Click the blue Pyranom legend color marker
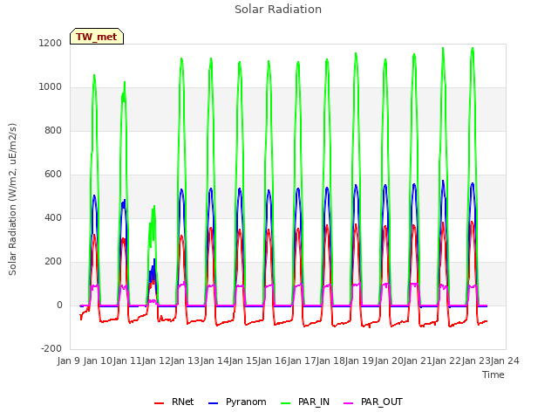Image resolution: width=558 pixels, height=419 pixels. (x=213, y=403)
